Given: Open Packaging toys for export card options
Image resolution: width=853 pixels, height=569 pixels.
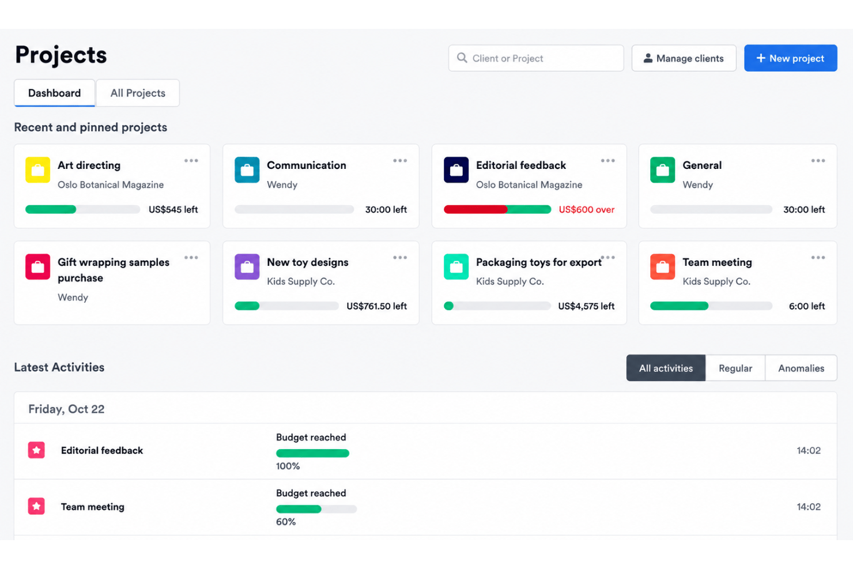Looking at the screenshot, I should [x=608, y=258].
